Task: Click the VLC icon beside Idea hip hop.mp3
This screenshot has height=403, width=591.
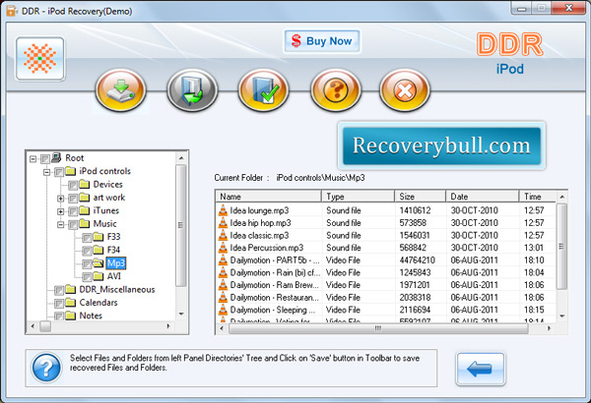Action: pos(224,223)
